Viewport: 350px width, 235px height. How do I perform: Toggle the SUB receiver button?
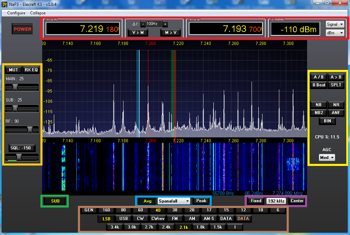click(x=55, y=201)
